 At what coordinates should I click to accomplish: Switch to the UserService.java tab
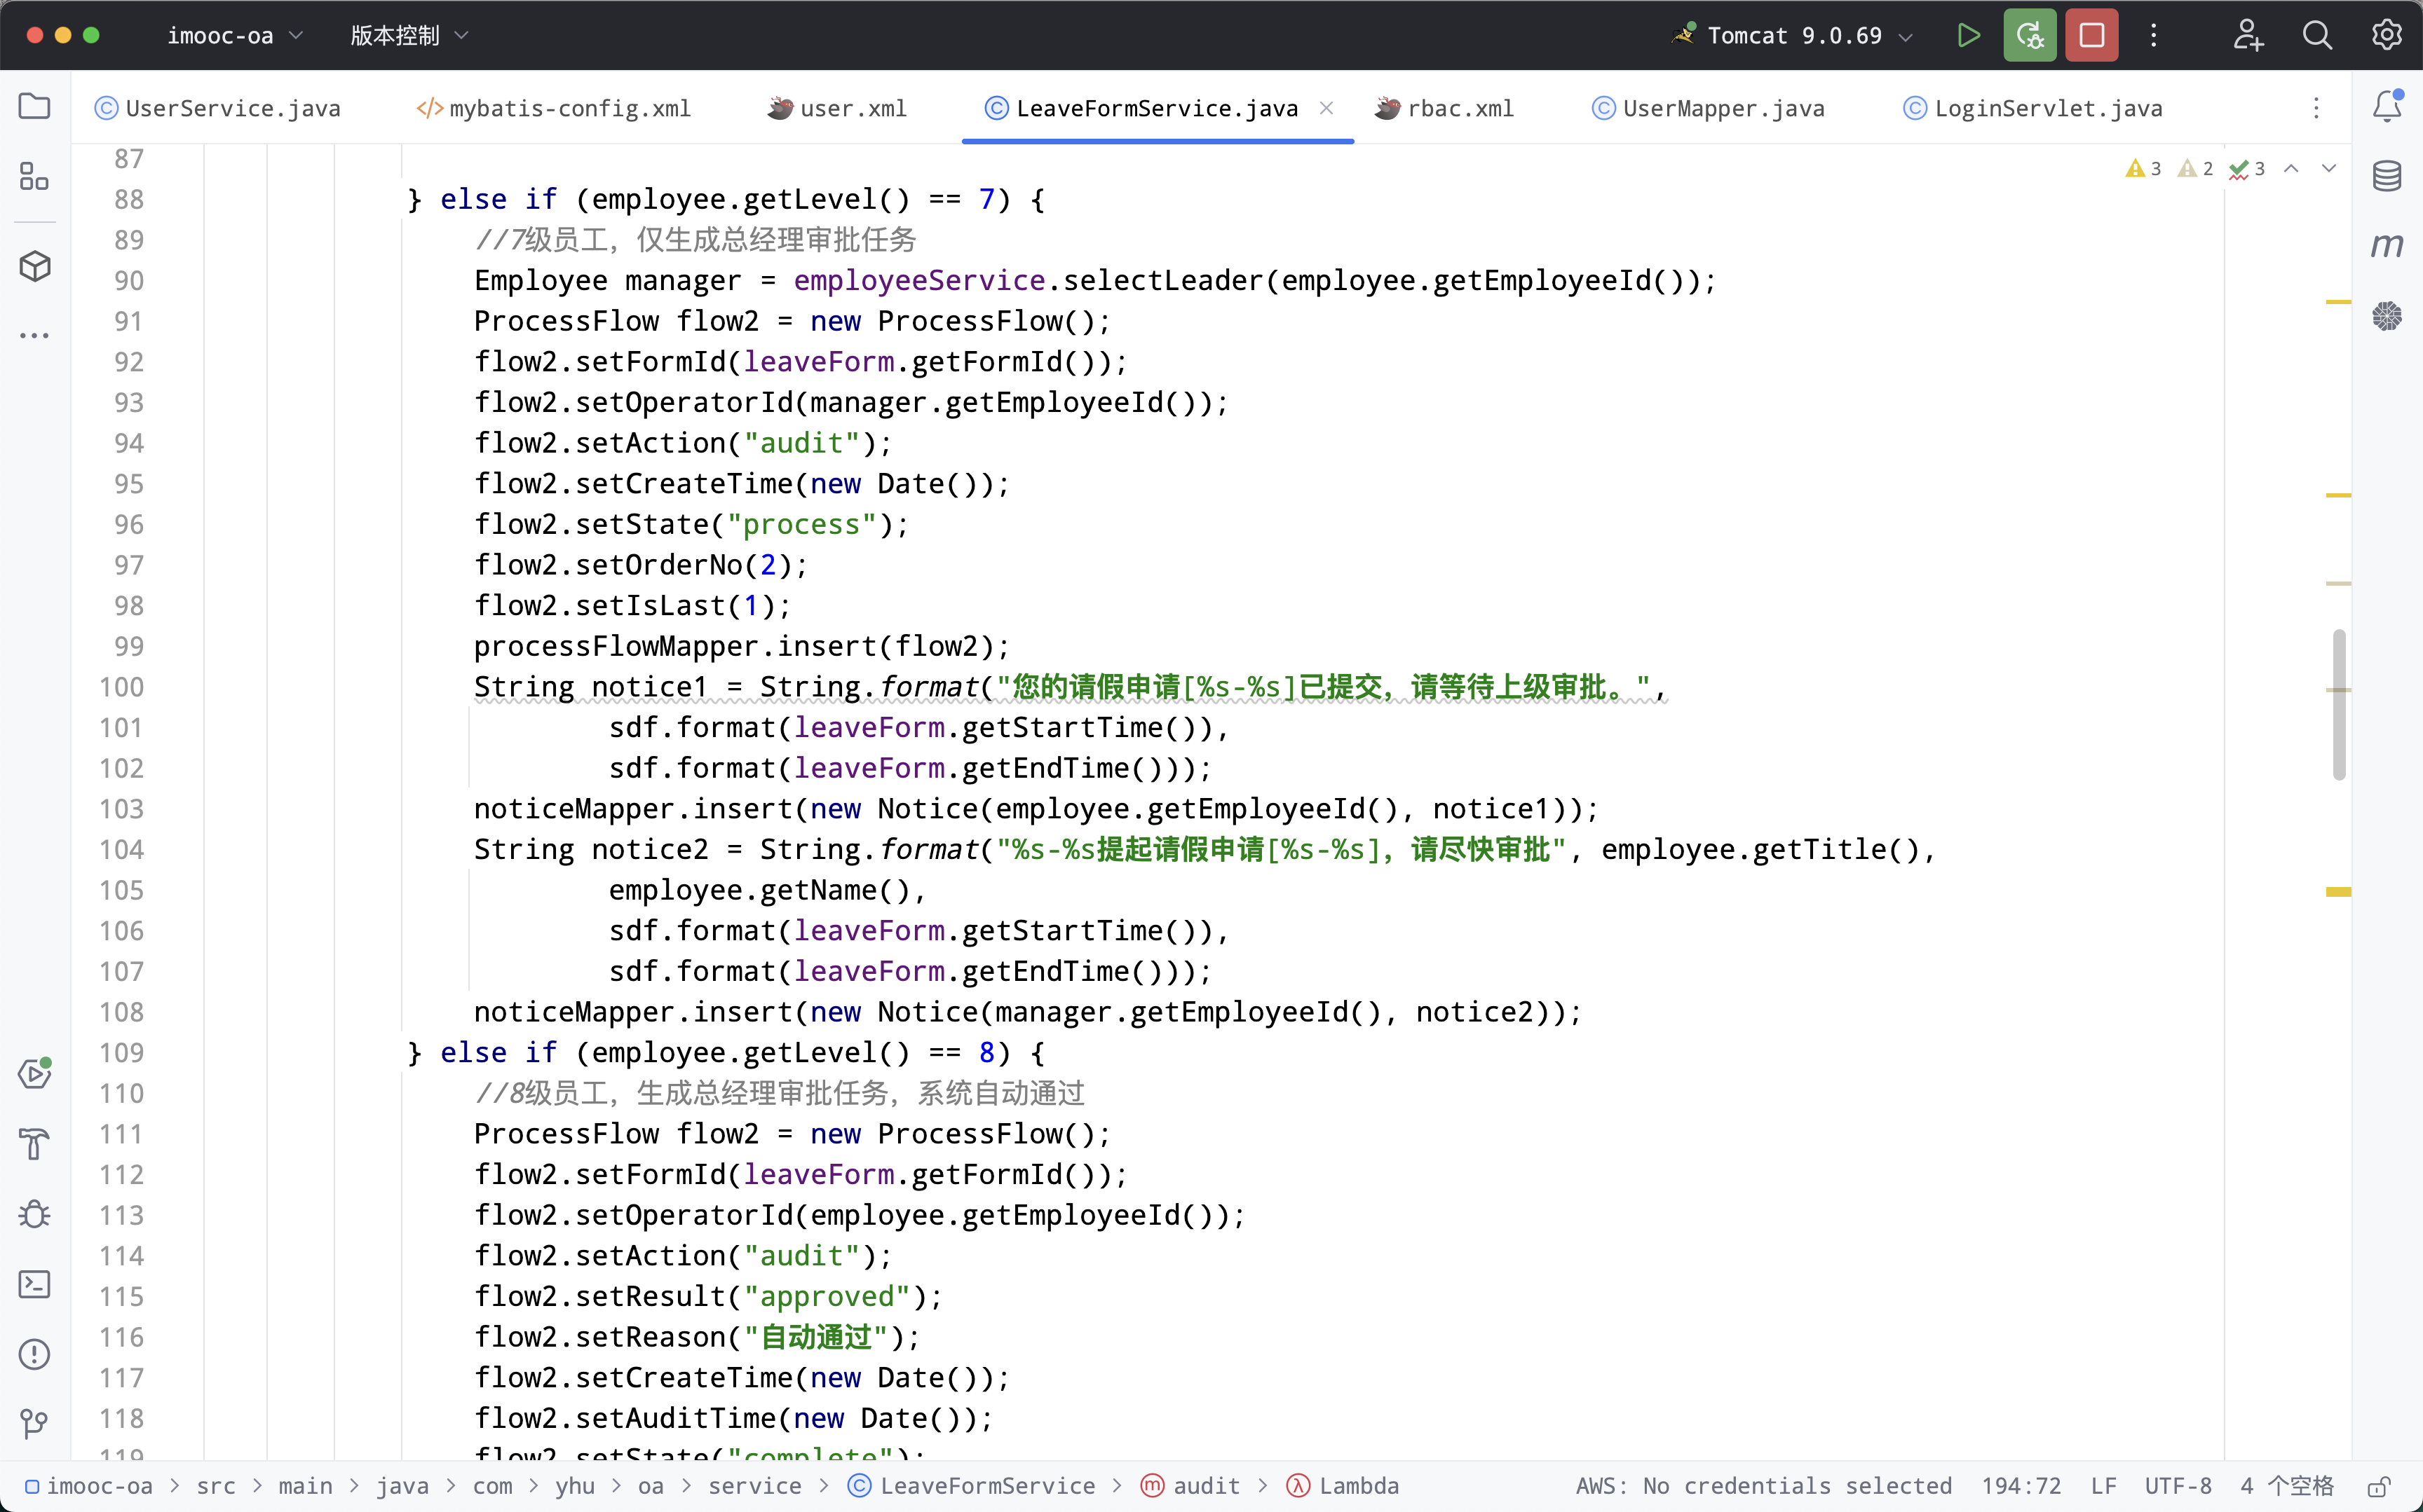tap(218, 108)
